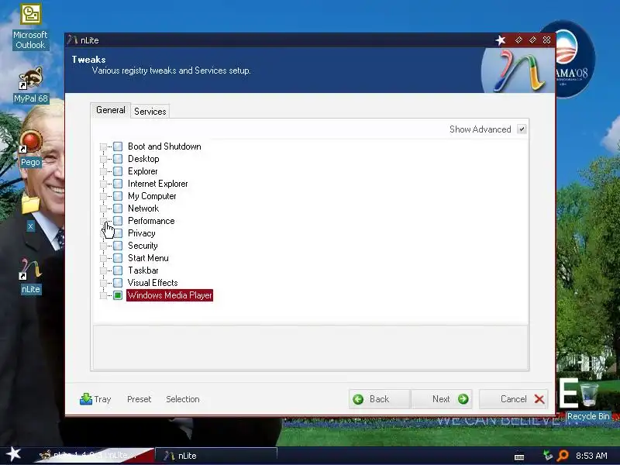Click the Back button
Viewport: 620px width, 465px height.
pyautogui.click(x=380, y=399)
